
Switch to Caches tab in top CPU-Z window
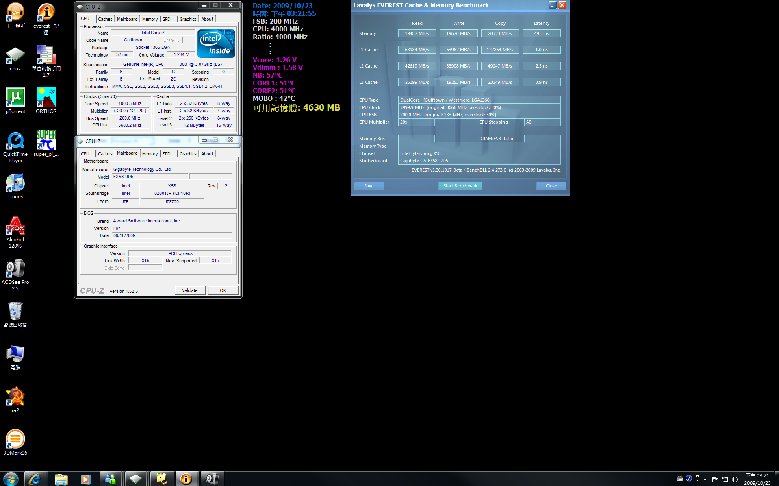105,19
